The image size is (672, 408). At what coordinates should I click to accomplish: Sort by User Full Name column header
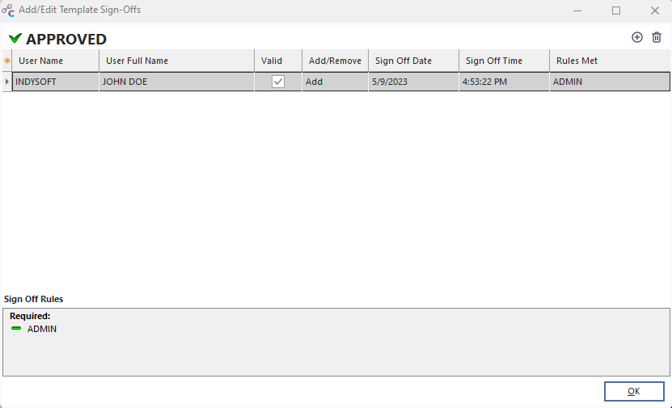click(176, 61)
